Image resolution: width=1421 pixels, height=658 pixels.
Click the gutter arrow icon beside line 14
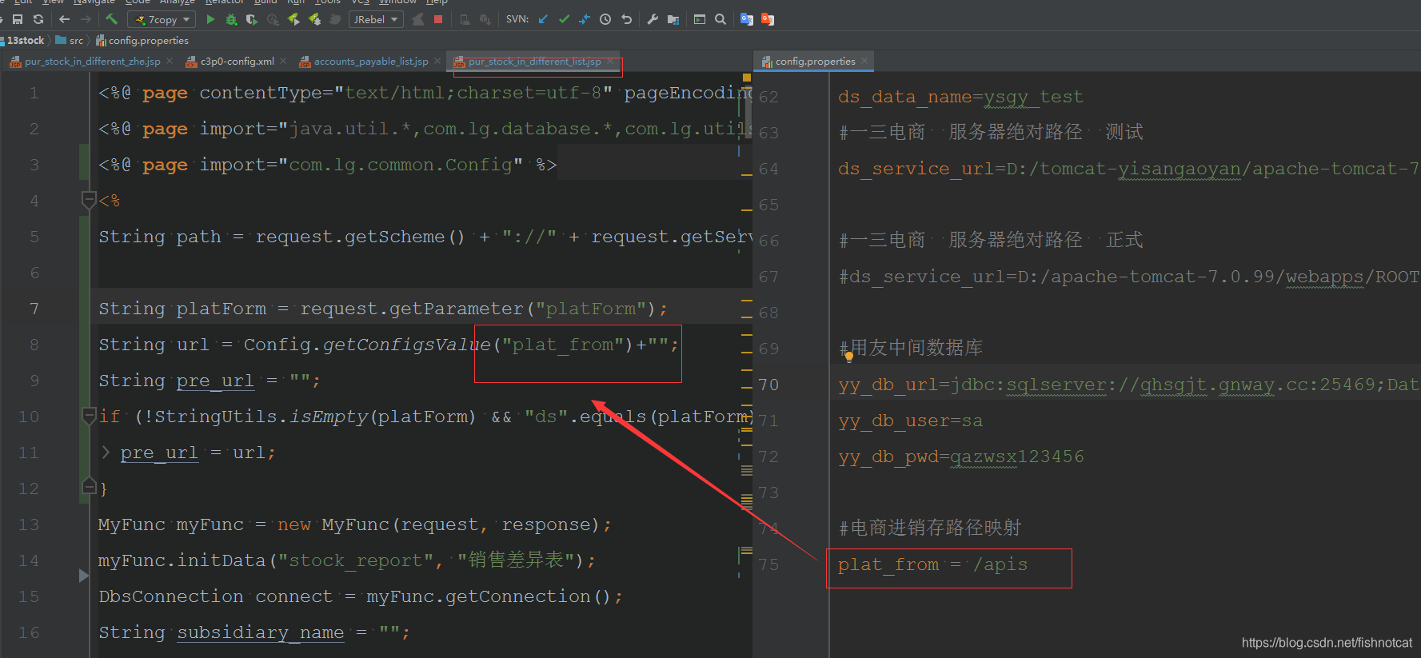pos(84,575)
